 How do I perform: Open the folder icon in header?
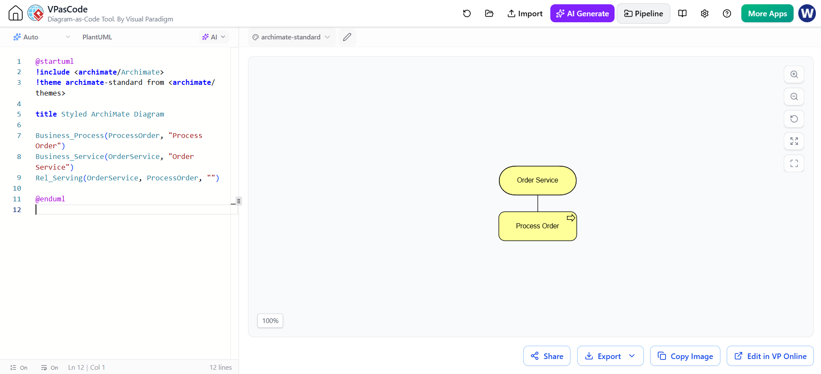point(489,13)
